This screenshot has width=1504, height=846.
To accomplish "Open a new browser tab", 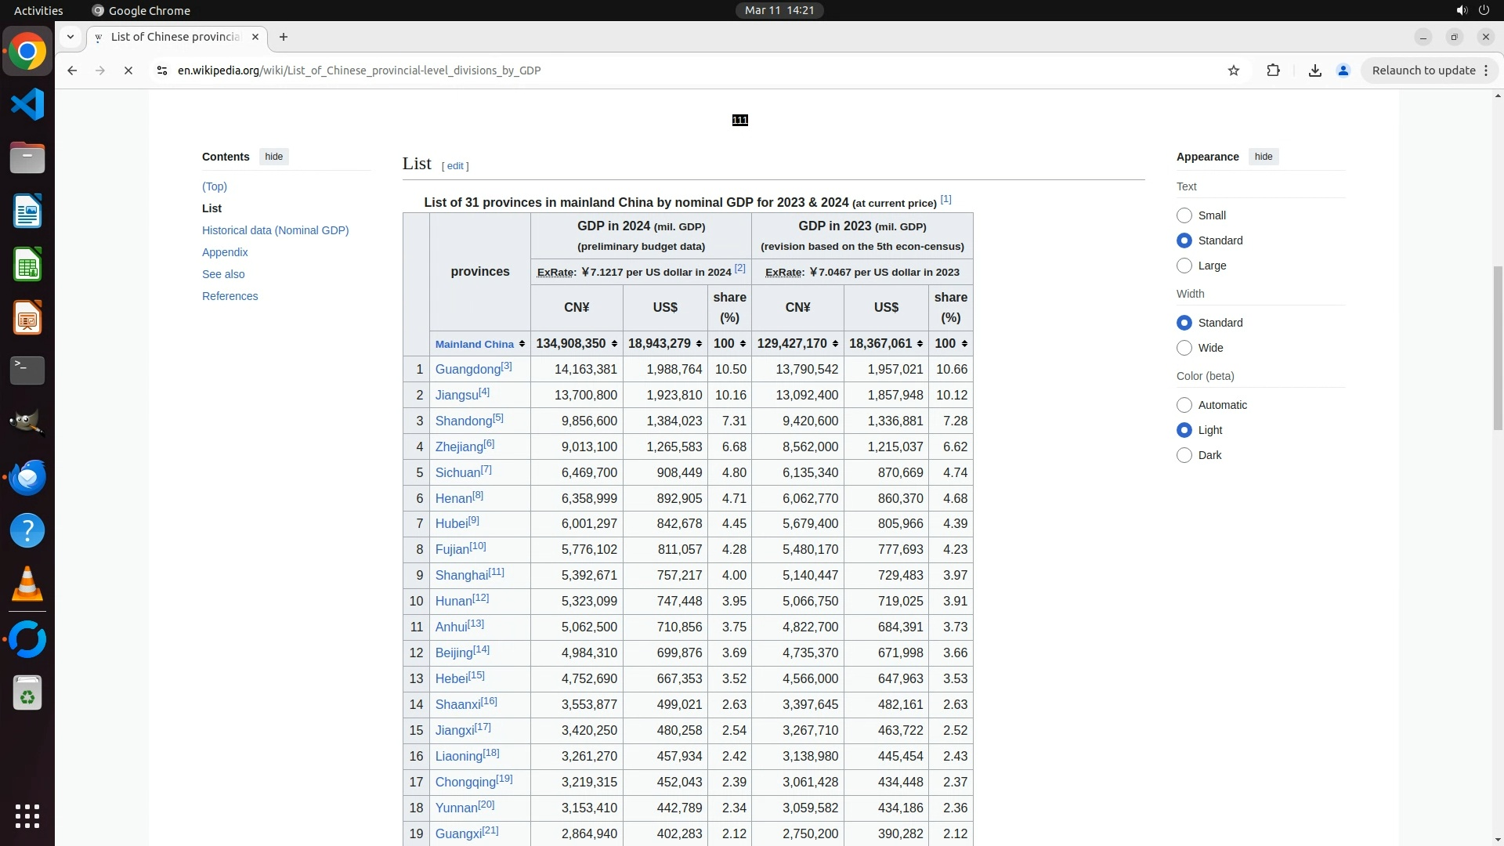I will click(284, 37).
